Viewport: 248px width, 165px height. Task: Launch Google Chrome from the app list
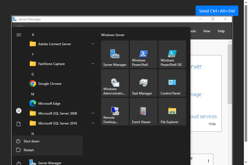tap(50, 84)
